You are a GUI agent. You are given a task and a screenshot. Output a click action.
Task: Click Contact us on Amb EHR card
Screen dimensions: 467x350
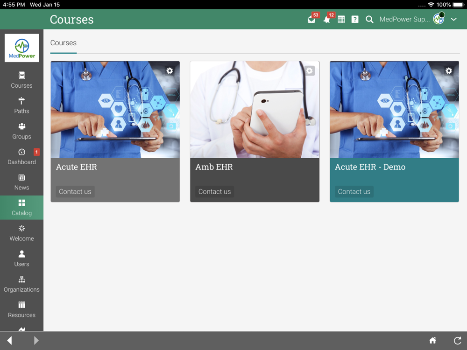coord(214,192)
